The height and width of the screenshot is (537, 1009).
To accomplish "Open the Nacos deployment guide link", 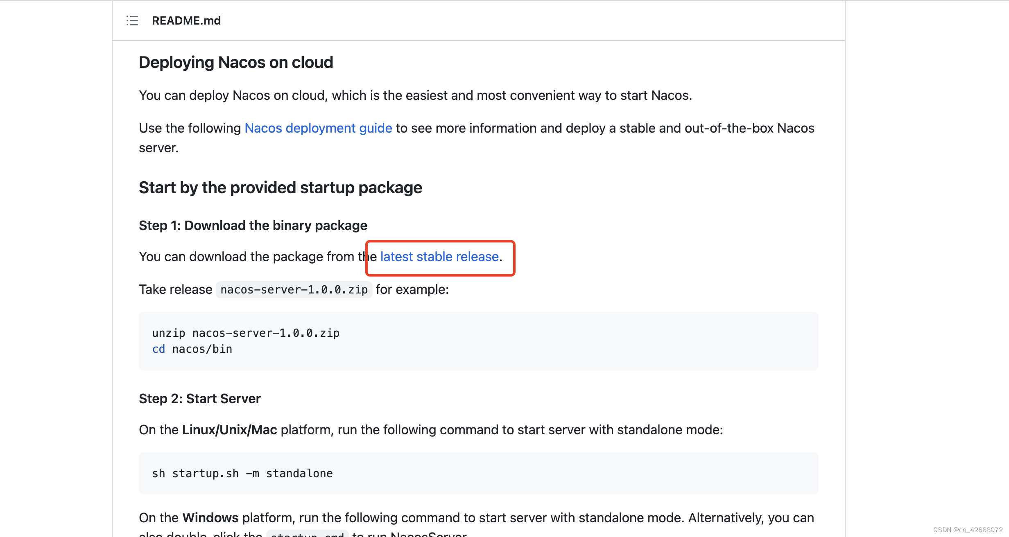I will pyautogui.click(x=318, y=128).
